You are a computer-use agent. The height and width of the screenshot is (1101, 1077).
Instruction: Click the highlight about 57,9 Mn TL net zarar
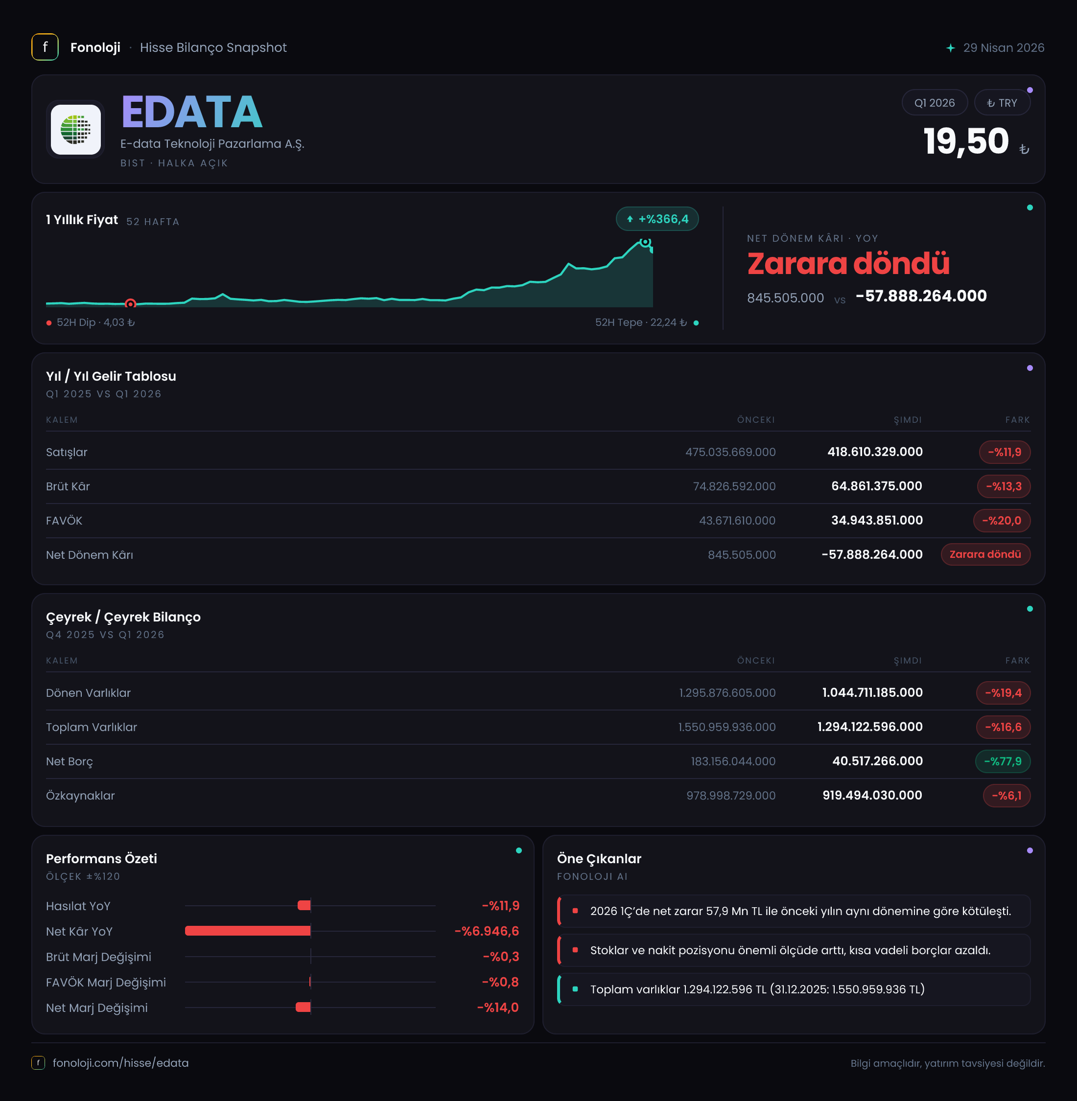794,911
